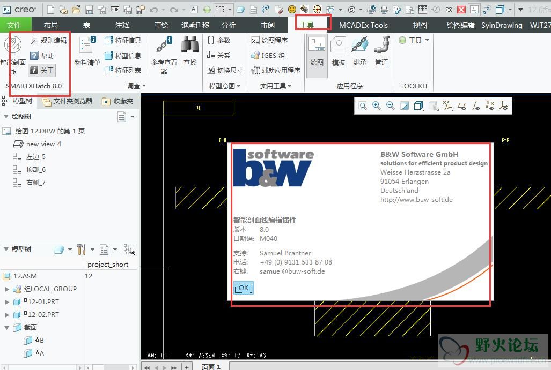
Task: Click the Open folder icon in the quick access toolbar
Action: 76,10
